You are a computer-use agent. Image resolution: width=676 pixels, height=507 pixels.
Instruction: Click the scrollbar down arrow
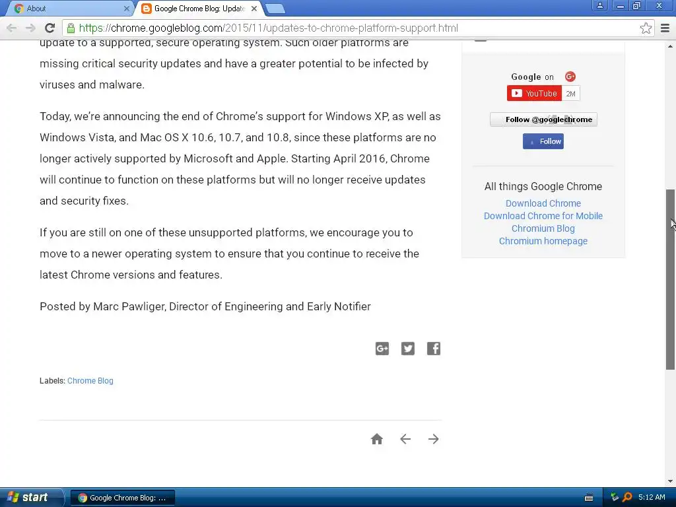tap(670, 481)
